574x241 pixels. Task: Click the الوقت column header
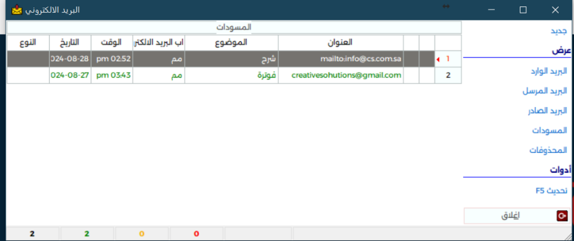click(112, 43)
